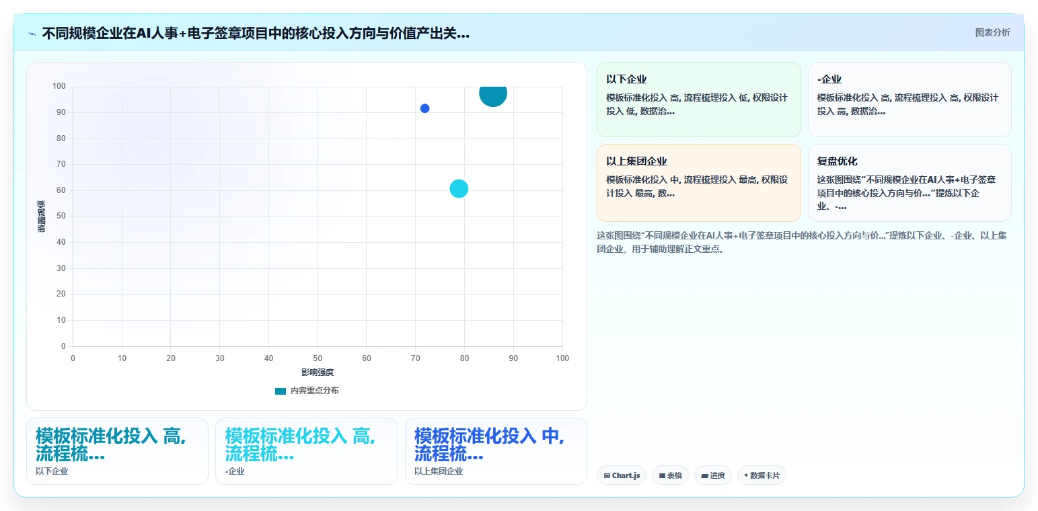Click the 内容重点分布 legend text
The image size is (1038, 511).
pyautogui.click(x=315, y=391)
